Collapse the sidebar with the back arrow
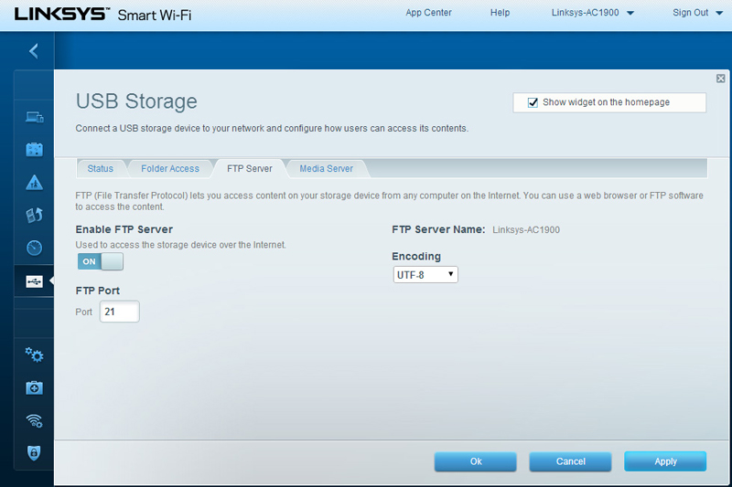 click(34, 51)
